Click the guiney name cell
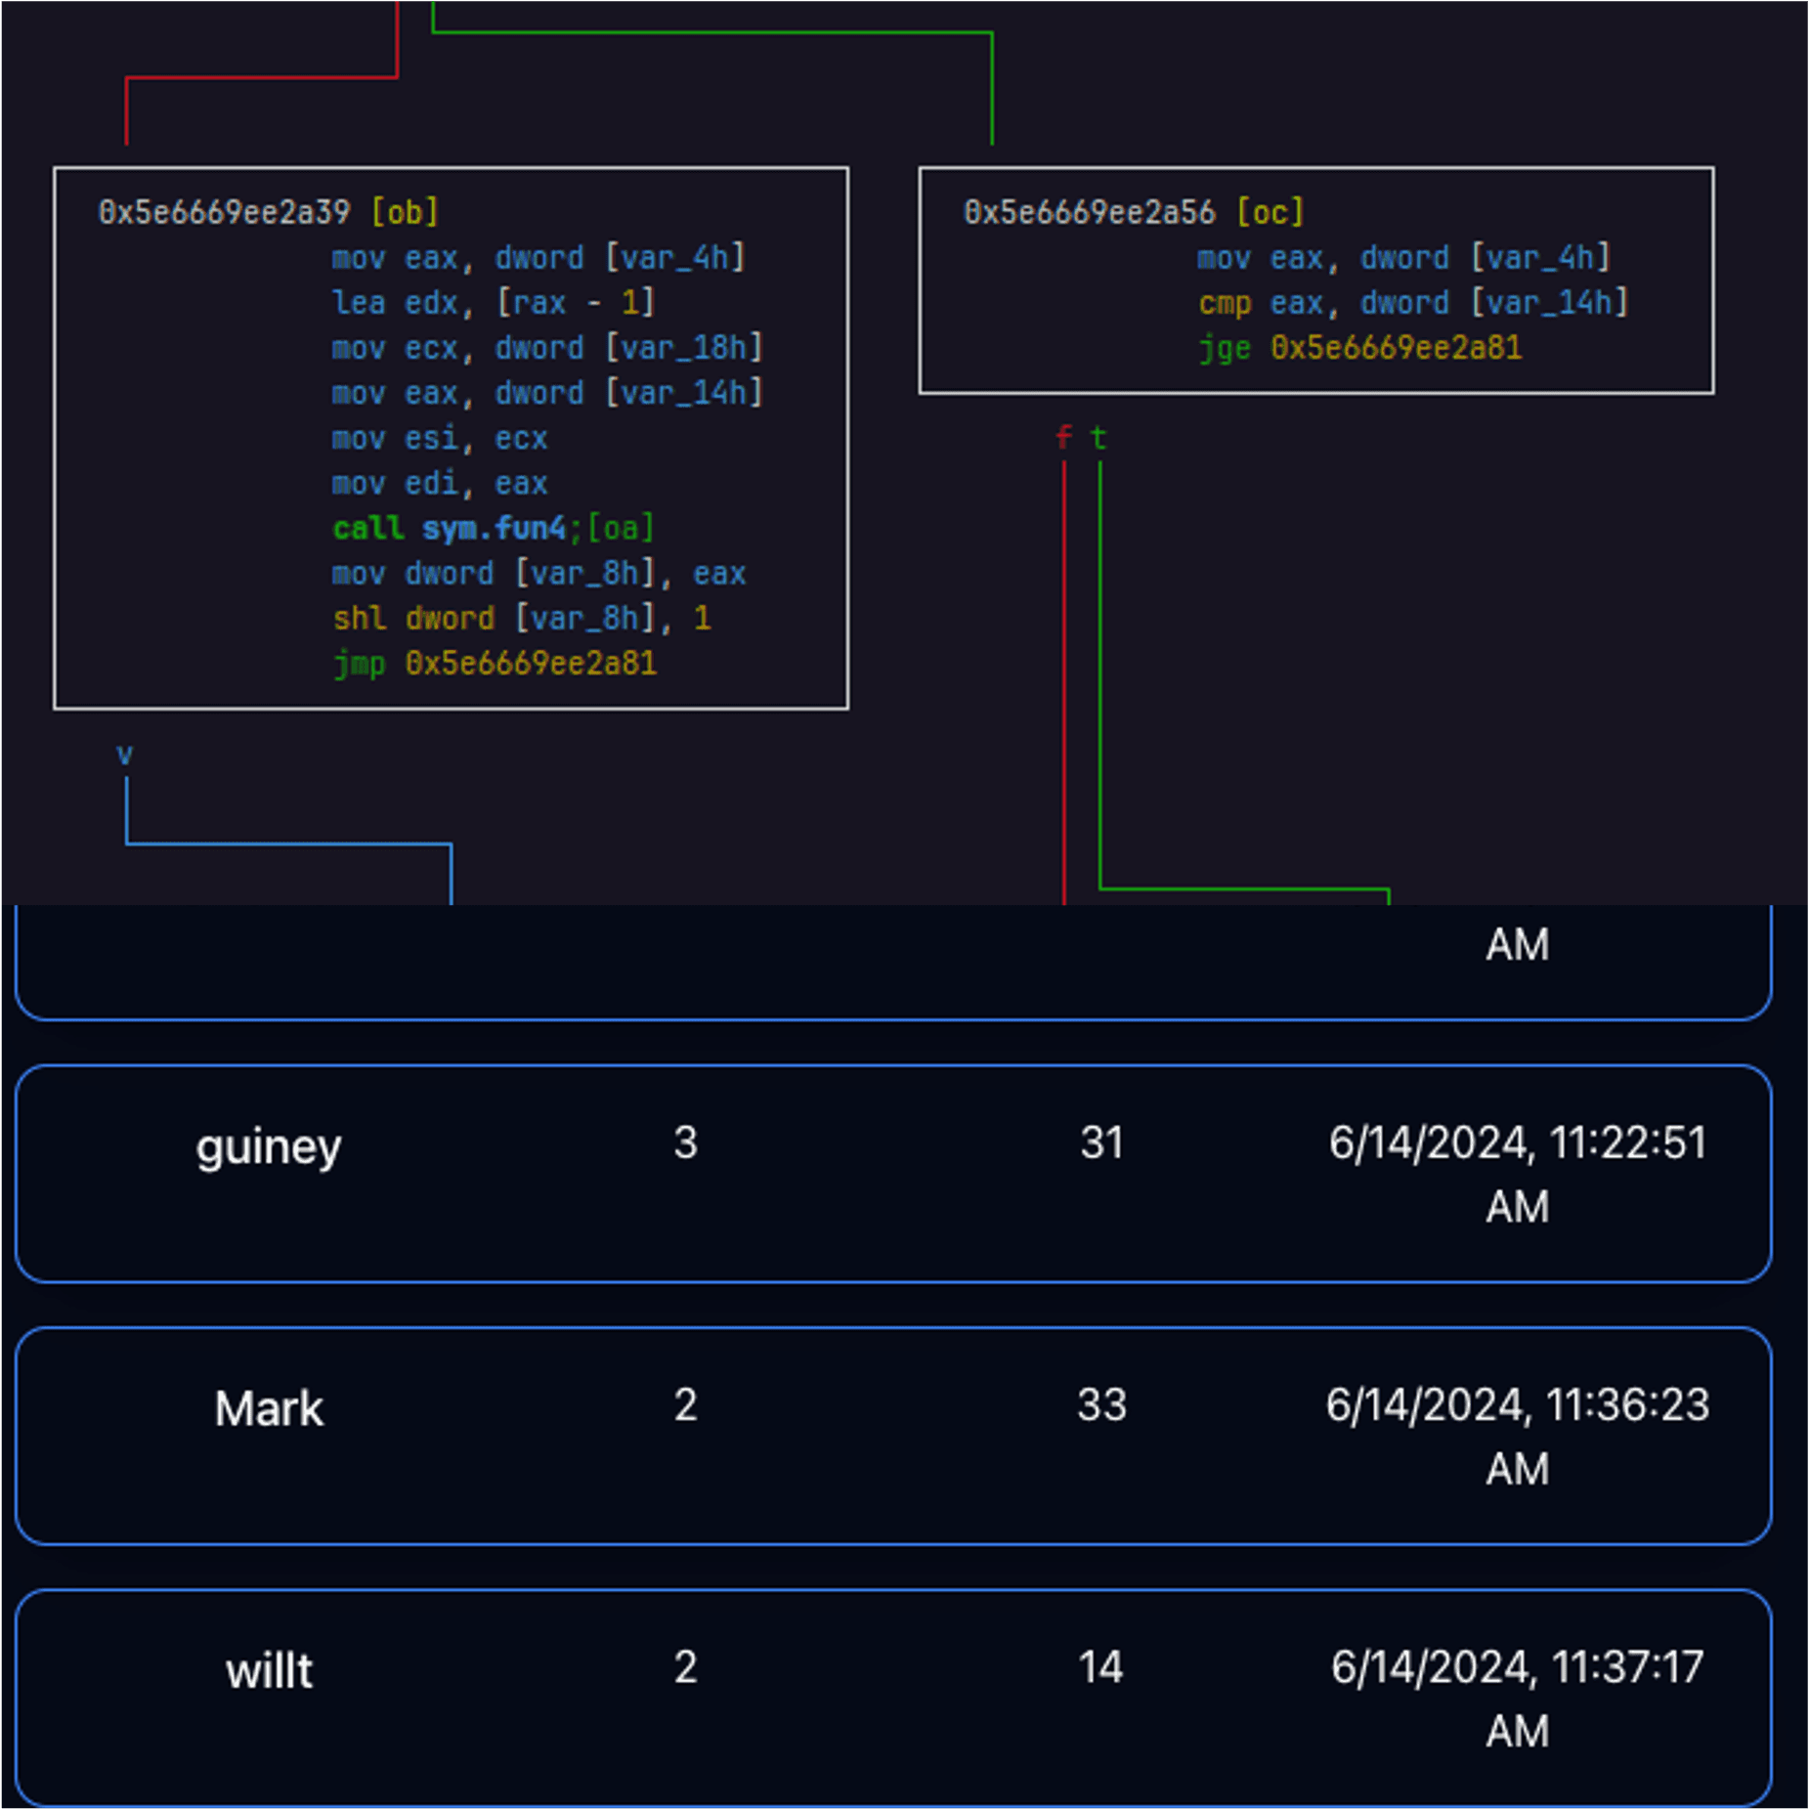This screenshot has height=1809, width=1809. pyautogui.click(x=269, y=1147)
